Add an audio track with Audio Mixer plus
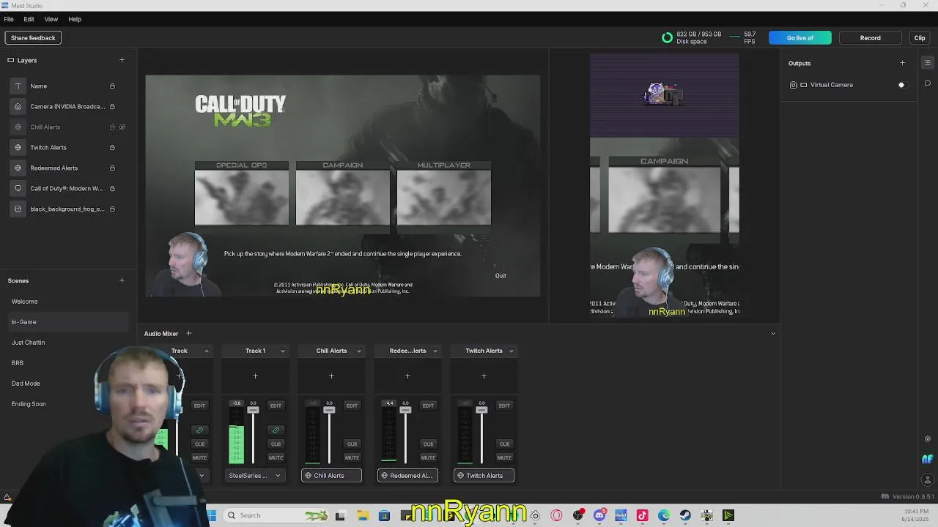 coord(188,334)
